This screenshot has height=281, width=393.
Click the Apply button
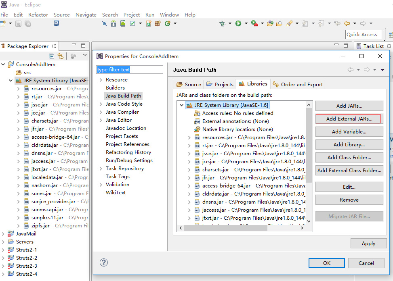click(368, 244)
